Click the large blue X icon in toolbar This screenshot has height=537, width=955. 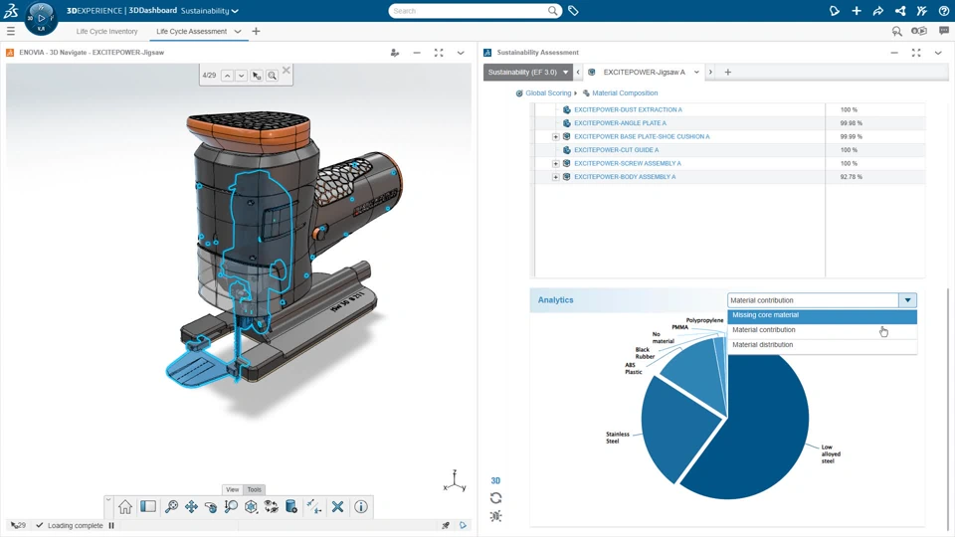pyautogui.click(x=337, y=506)
